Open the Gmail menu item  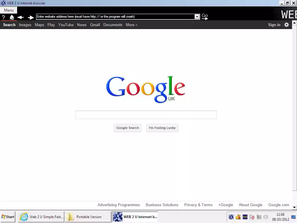click(95, 25)
